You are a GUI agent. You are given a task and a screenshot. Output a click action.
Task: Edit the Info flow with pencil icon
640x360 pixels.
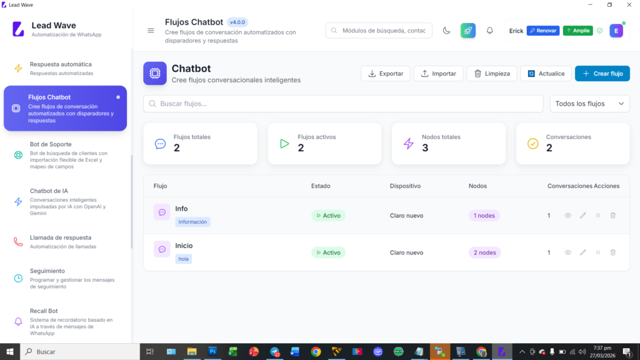click(583, 216)
